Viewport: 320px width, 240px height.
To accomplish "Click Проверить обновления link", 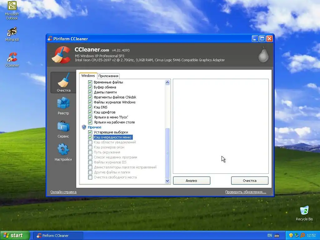I will point(246,192).
